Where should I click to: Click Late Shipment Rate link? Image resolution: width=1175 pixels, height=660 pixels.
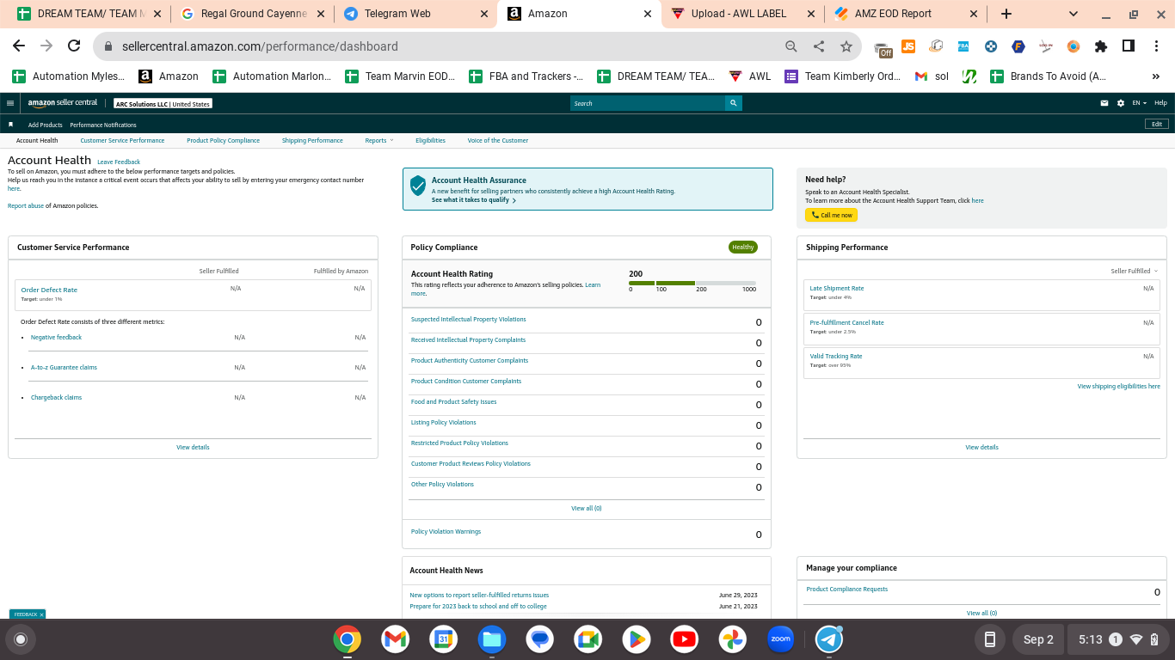[x=837, y=288]
